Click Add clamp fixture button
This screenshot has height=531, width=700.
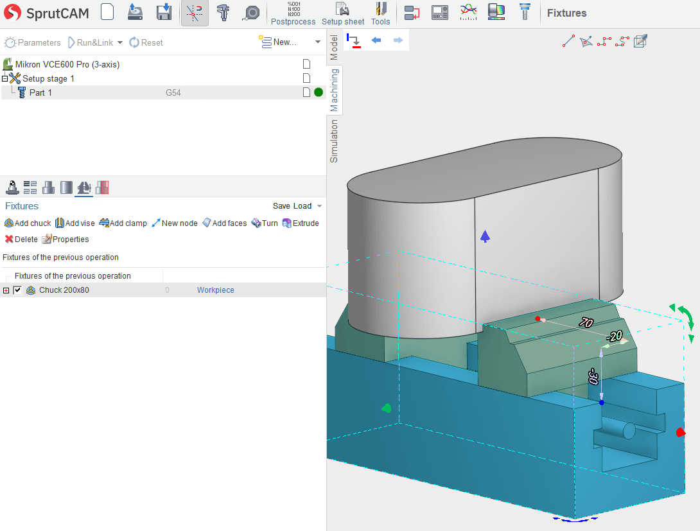tap(123, 223)
